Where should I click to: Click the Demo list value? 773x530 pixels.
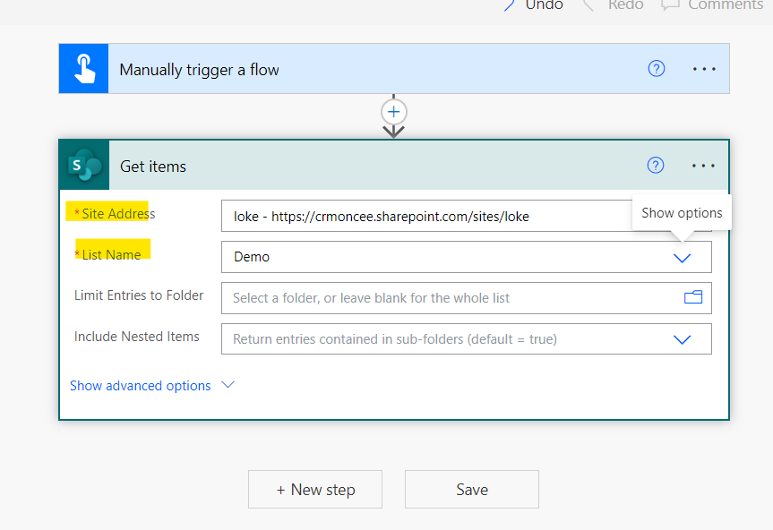click(252, 257)
